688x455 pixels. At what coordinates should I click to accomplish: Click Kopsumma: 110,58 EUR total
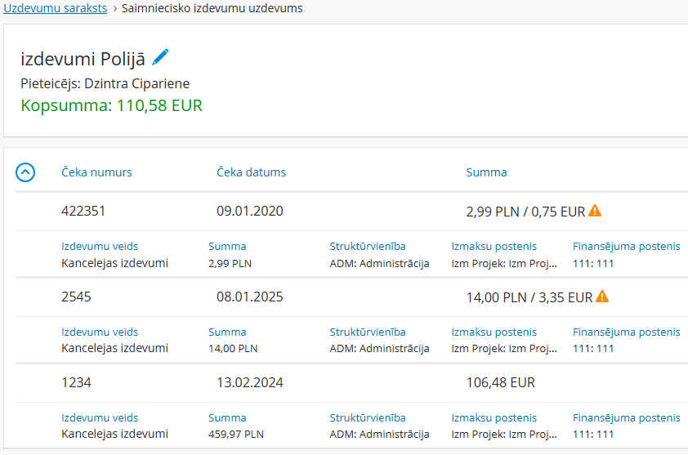pos(111,105)
